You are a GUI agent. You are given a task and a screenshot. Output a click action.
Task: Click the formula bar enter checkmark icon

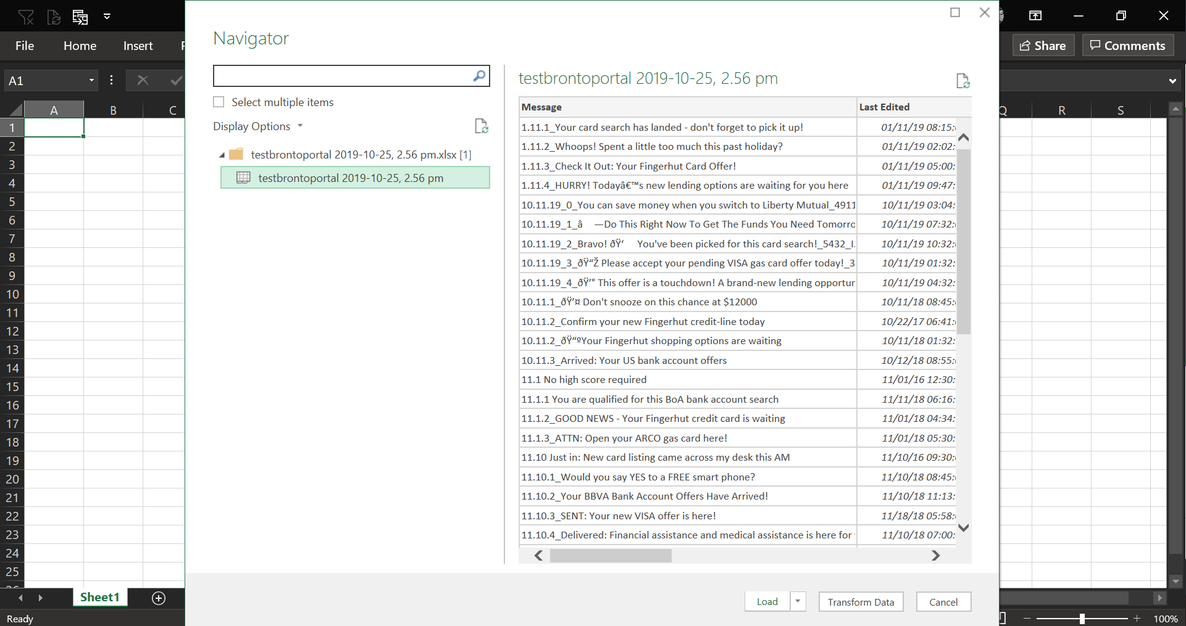coord(176,80)
